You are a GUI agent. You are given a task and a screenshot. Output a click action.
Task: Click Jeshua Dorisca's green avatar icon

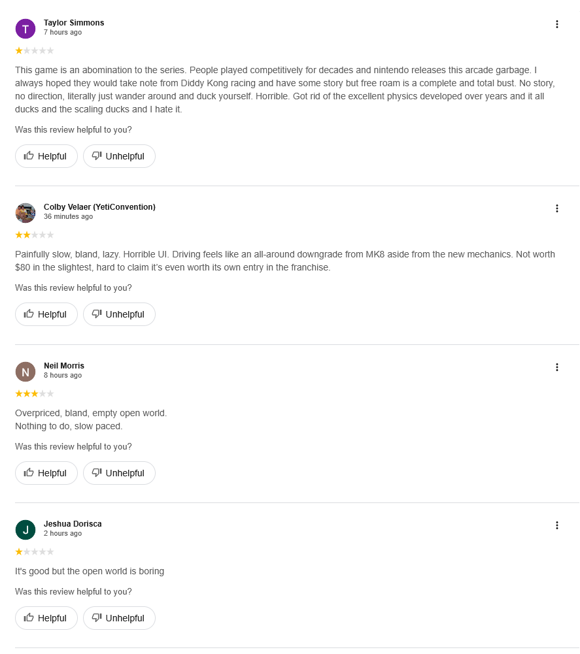26,530
